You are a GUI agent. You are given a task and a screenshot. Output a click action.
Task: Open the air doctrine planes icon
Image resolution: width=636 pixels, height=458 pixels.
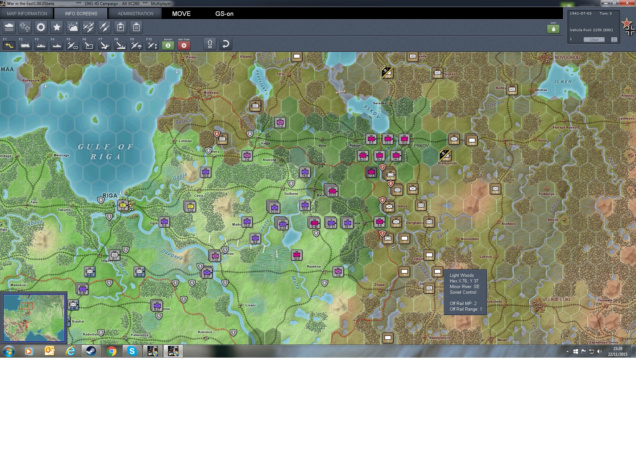88,27
